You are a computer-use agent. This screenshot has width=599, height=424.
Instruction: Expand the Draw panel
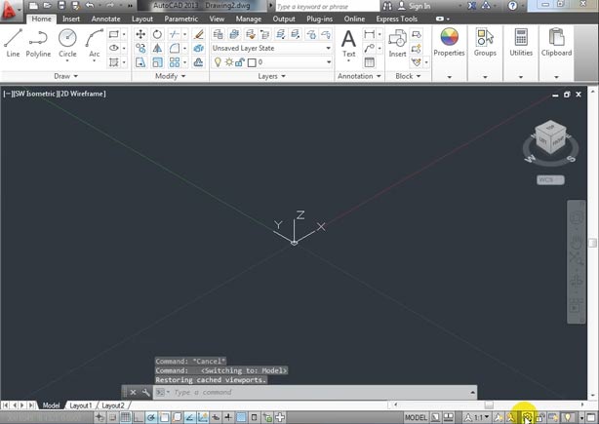click(x=64, y=76)
